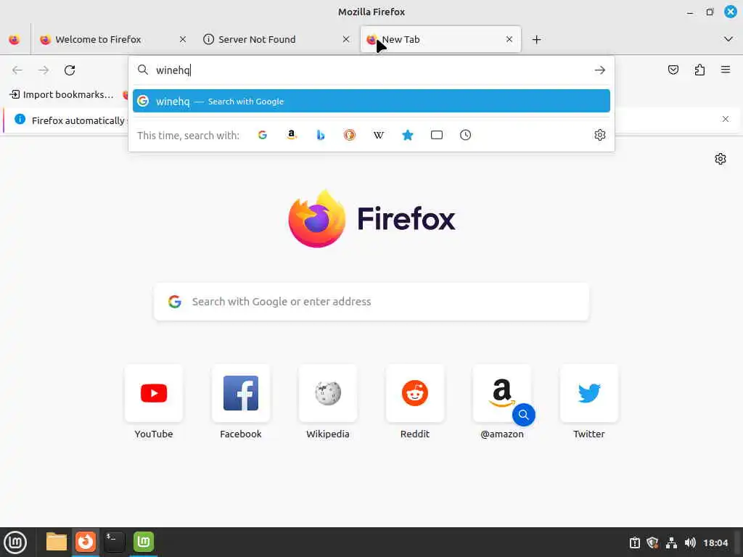
Task: Click the Firefox taskbar icon
Action: coord(86,542)
